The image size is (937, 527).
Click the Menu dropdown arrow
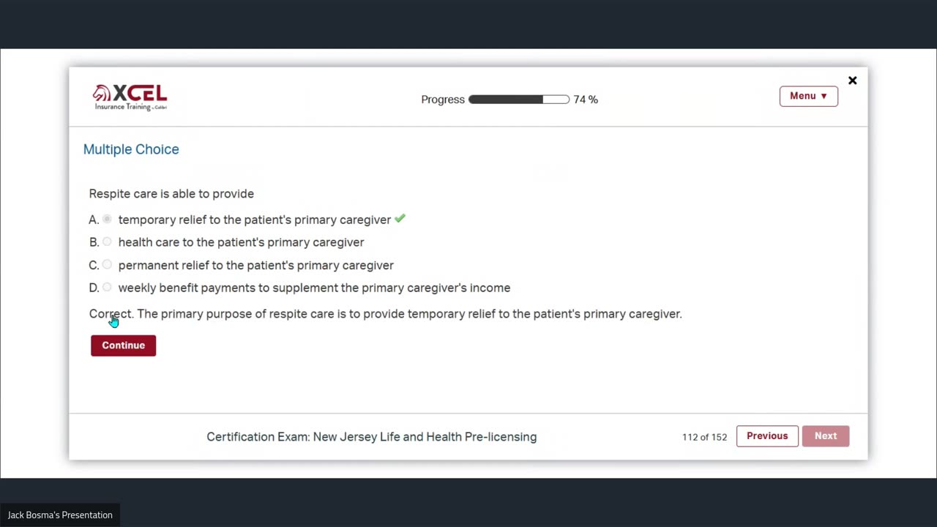[x=824, y=96]
